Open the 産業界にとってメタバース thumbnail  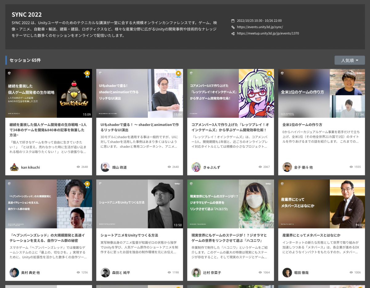322,204
